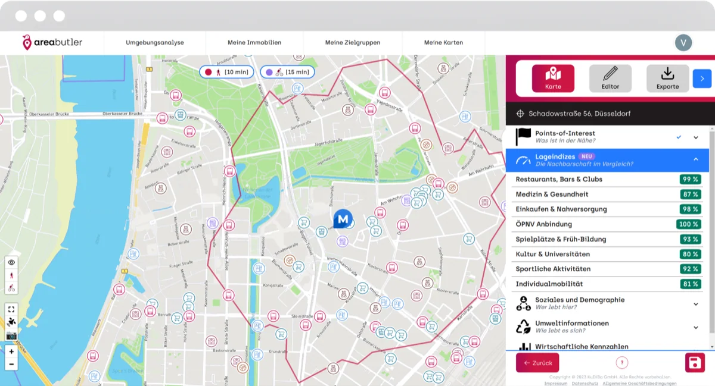Click Wirtschaftliche Kennzahlen bar chart icon

click(524, 347)
